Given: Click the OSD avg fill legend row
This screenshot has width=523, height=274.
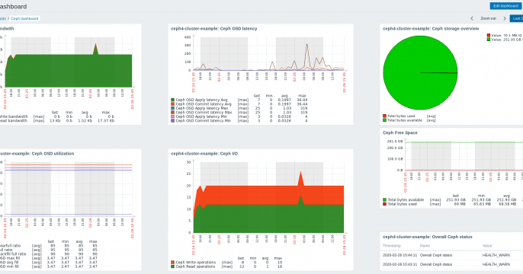Looking at the screenshot, I should [49, 263].
